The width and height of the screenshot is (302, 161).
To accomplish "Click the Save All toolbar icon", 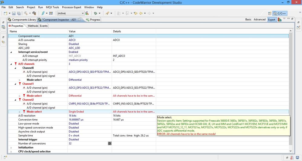I will point(19,13).
